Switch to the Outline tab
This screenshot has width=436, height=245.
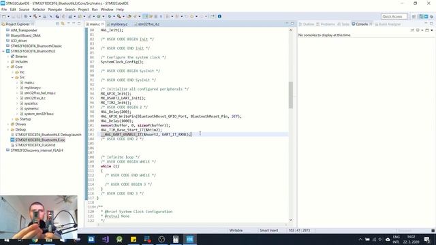pos(307,24)
